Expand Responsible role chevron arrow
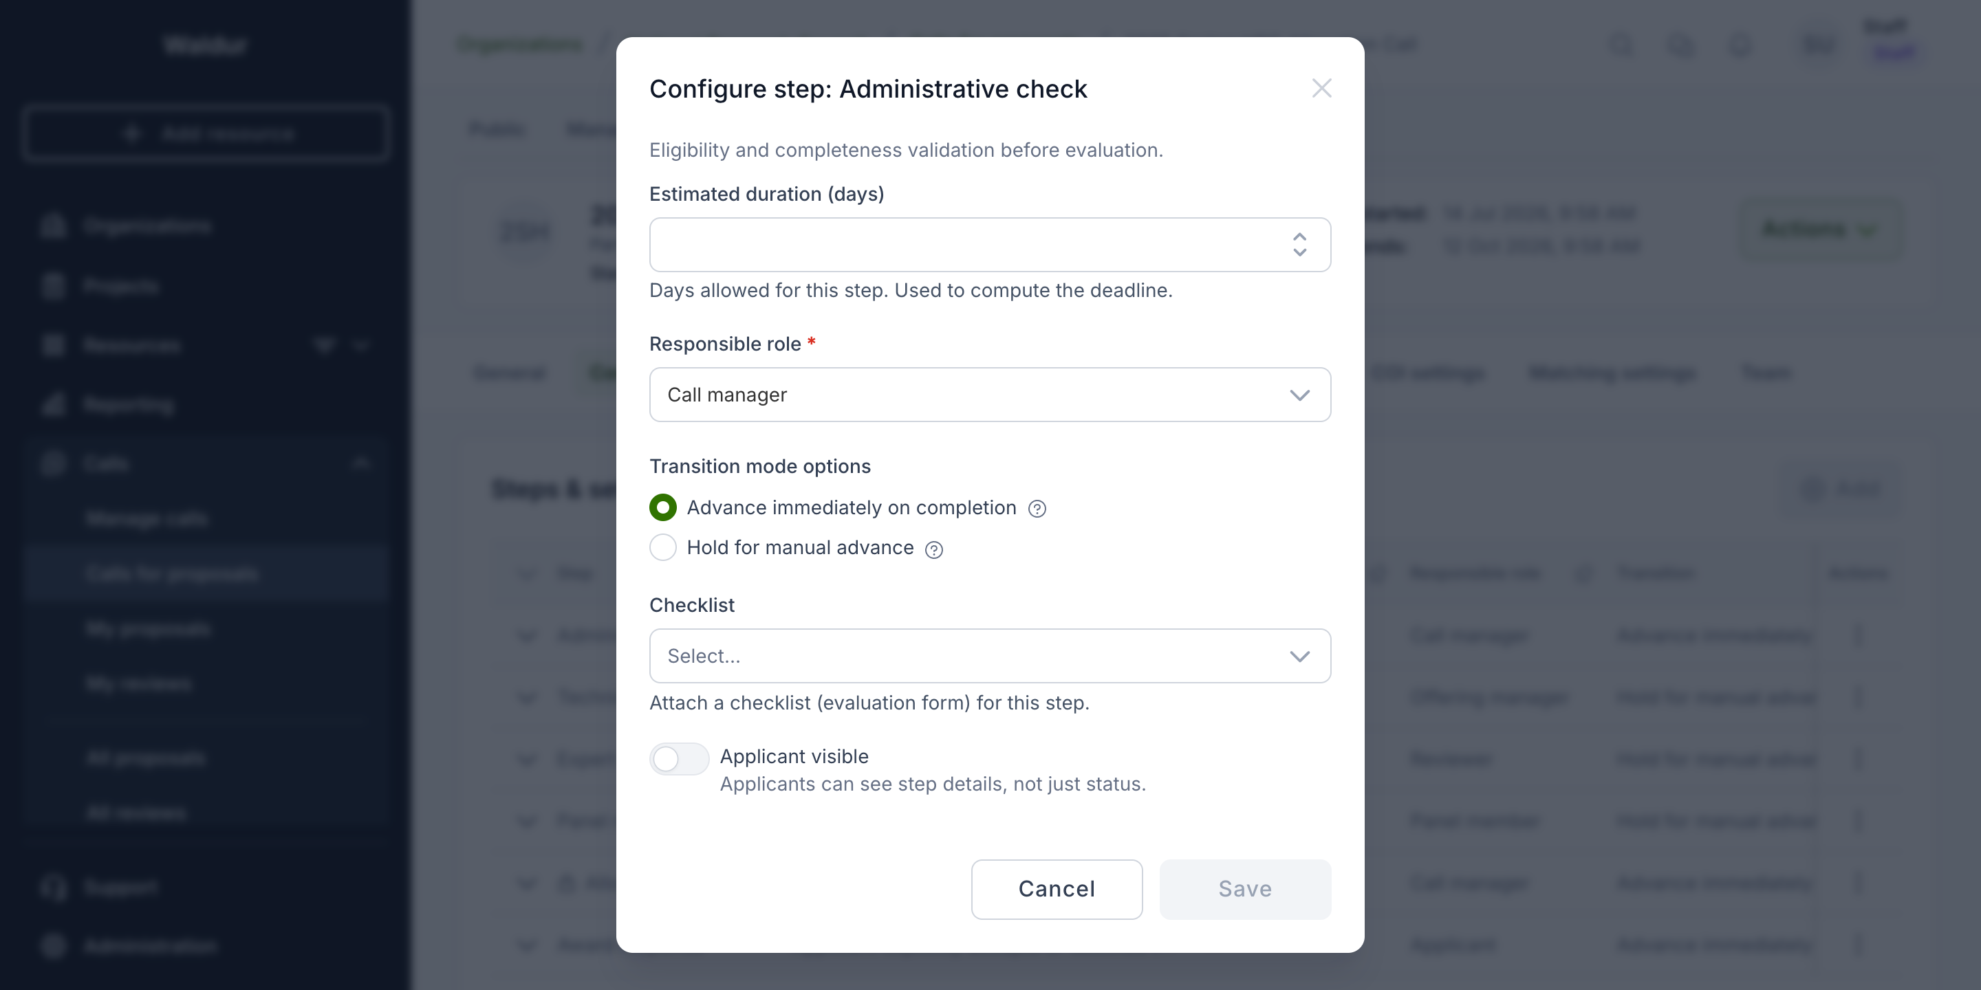Viewport: 1981px width, 990px height. point(1299,395)
